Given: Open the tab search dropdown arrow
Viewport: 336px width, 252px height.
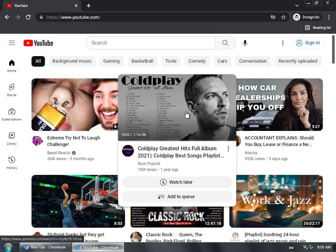Looking at the screenshot, I should tap(297, 6).
